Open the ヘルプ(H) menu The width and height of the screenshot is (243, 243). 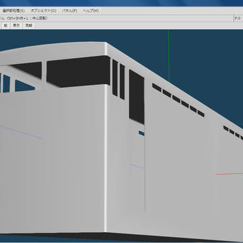click(x=90, y=11)
